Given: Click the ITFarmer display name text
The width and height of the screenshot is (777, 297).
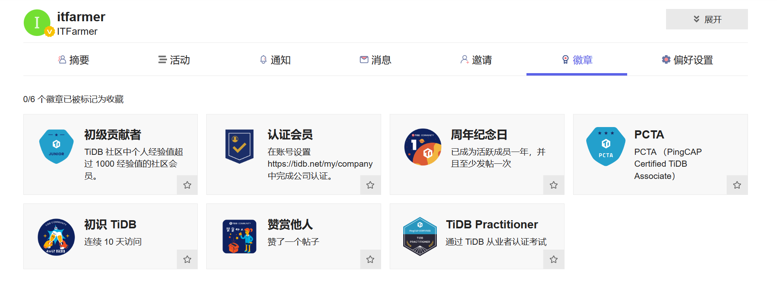Looking at the screenshot, I should click(x=77, y=31).
